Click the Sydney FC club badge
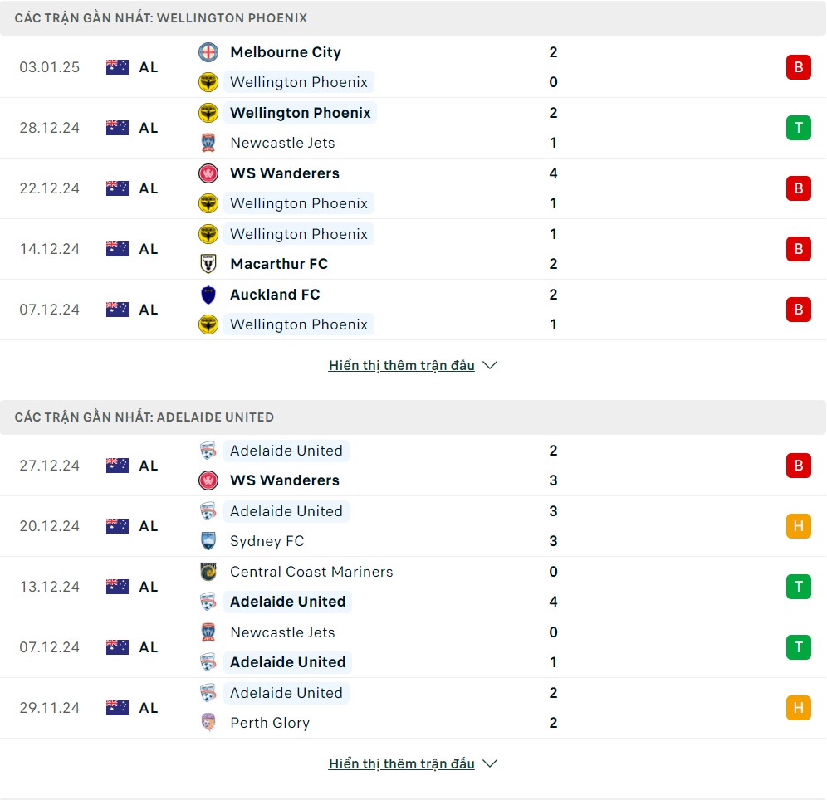The width and height of the screenshot is (827, 800). [x=208, y=541]
